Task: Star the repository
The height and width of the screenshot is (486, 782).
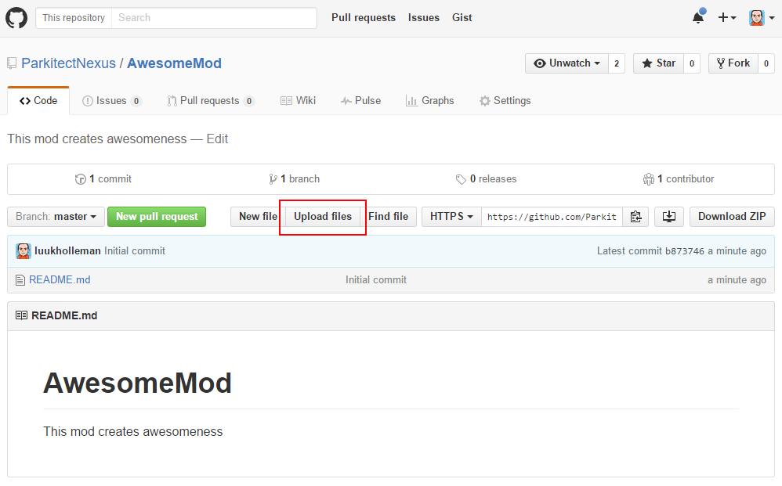Action: (658, 63)
